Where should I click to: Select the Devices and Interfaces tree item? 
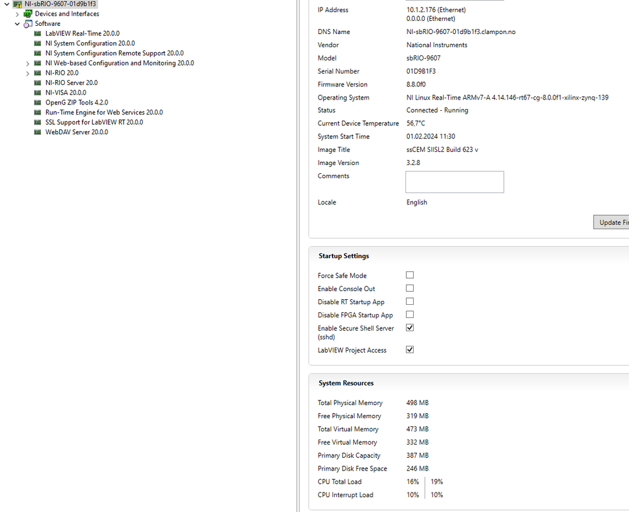coord(67,14)
